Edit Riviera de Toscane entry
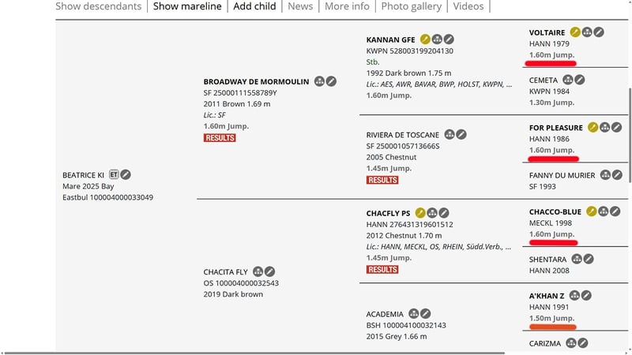This screenshot has height=355, width=632. click(461, 134)
